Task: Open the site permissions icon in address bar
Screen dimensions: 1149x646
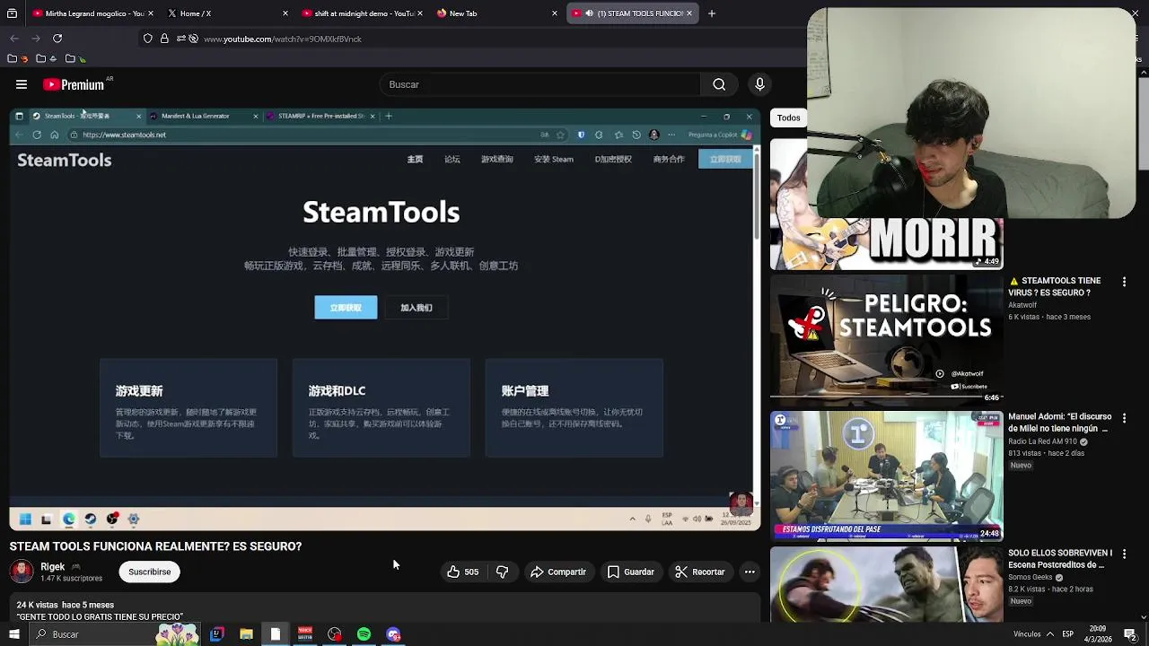Action: coord(180,39)
